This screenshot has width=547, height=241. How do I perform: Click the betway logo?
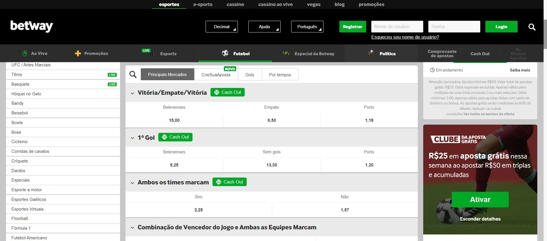pos(32,26)
